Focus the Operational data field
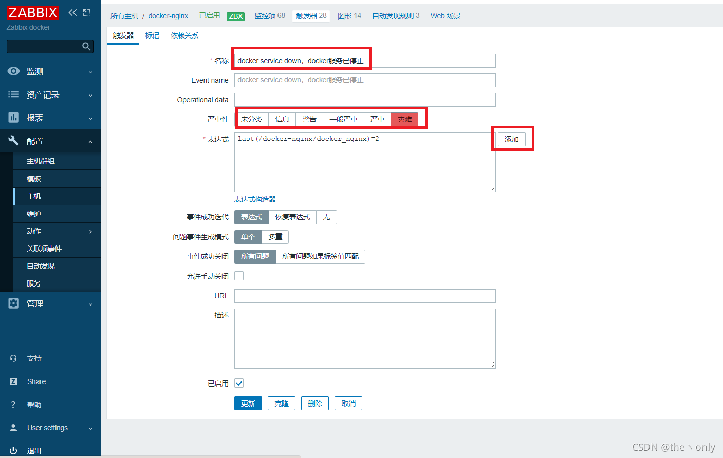Viewport: 723px width, 458px height. pyautogui.click(x=365, y=100)
